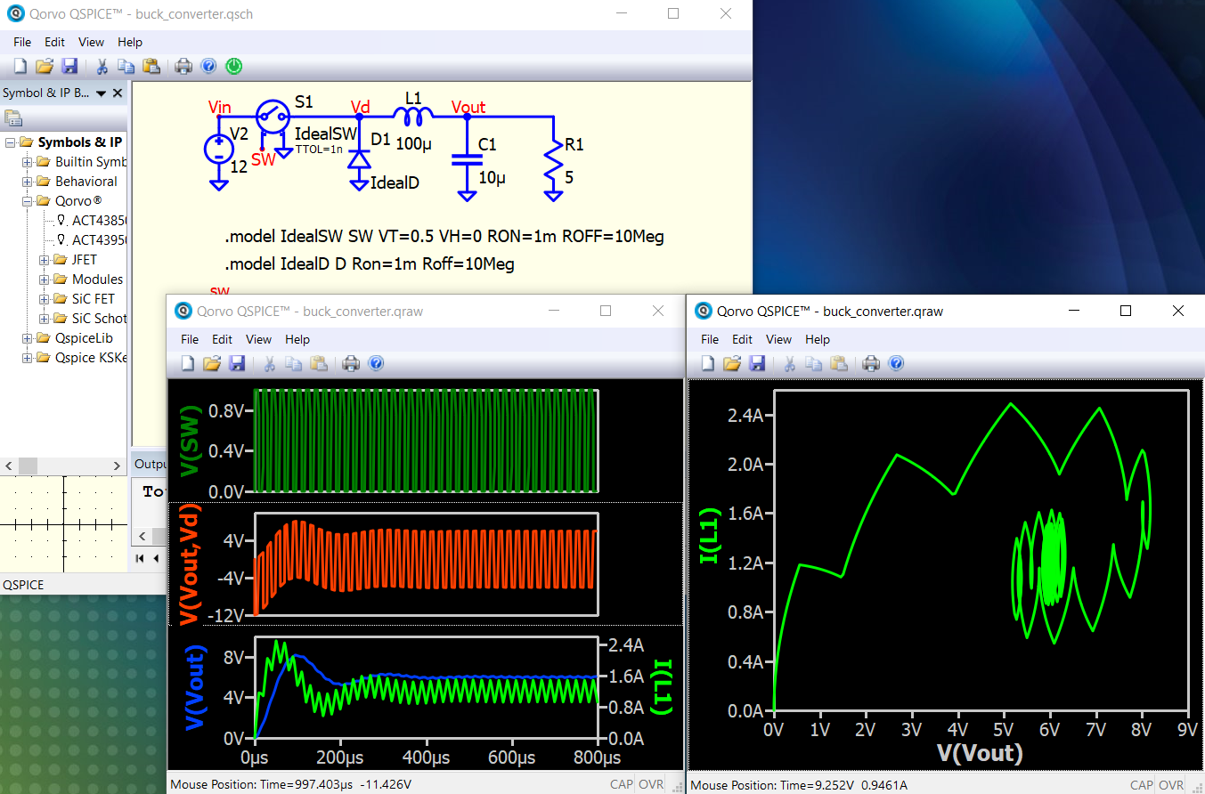Run simulation with green power icon
1205x794 pixels.
tap(233, 66)
